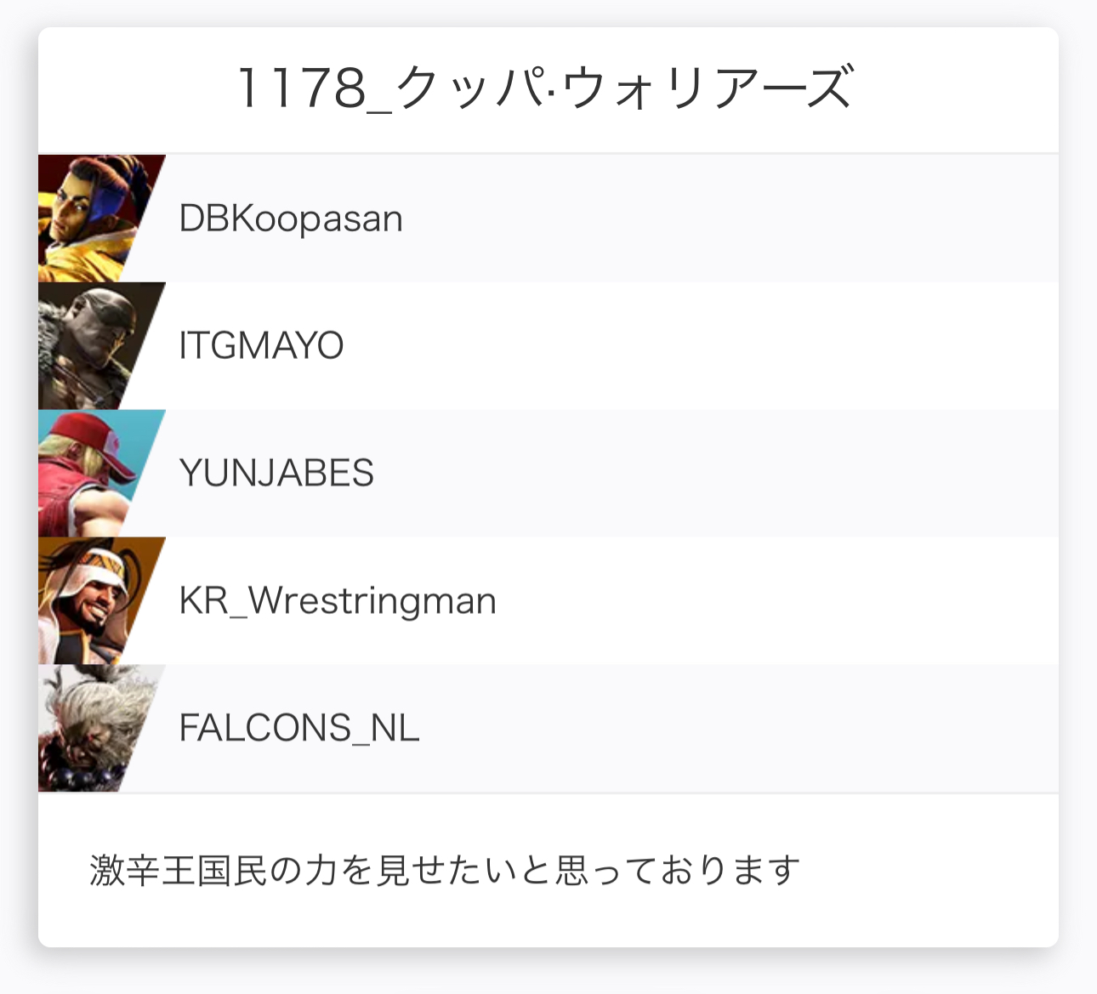Click the YUNJABES red-cap character portrait
This screenshot has width=1097, height=994.
tap(92, 474)
